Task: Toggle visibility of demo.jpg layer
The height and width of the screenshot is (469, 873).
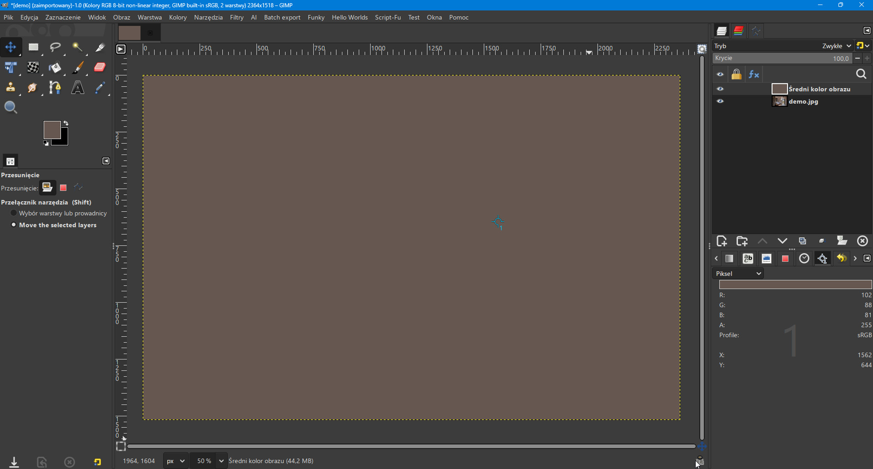Action: (720, 101)
